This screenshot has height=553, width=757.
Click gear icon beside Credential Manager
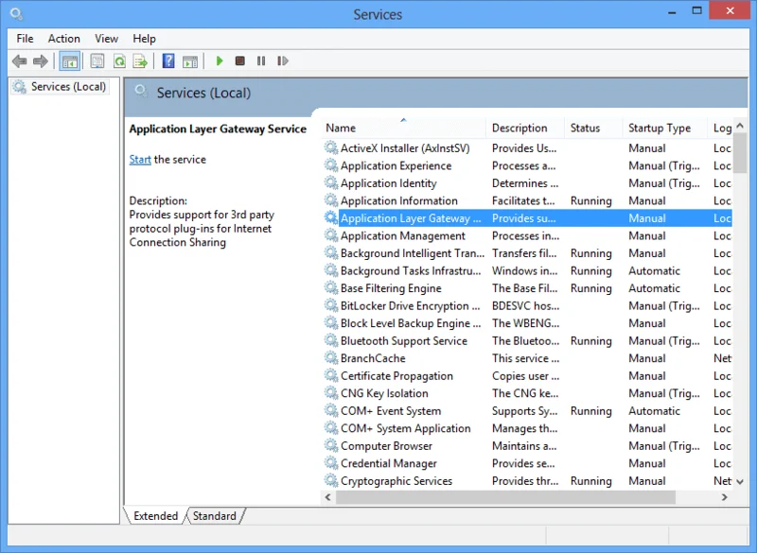pos(330,463)
